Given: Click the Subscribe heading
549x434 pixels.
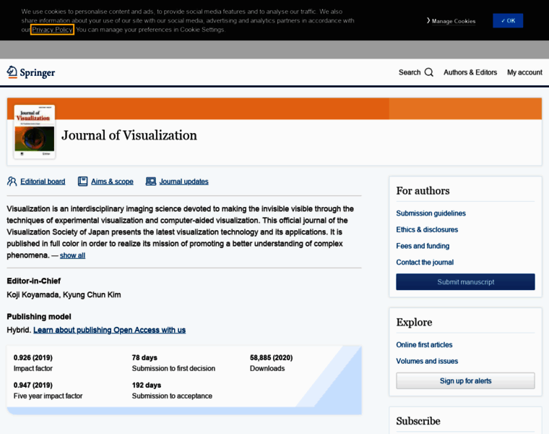Looking at the screenshot, I should coord(418,421).
